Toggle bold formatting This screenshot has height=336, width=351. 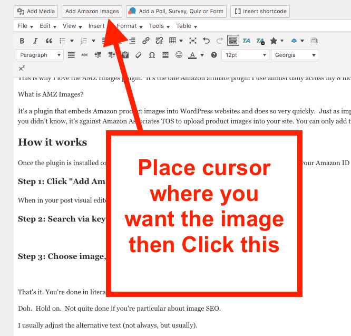[x=22, y=41]
